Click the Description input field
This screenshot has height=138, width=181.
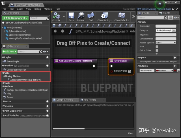coord(166,26)
